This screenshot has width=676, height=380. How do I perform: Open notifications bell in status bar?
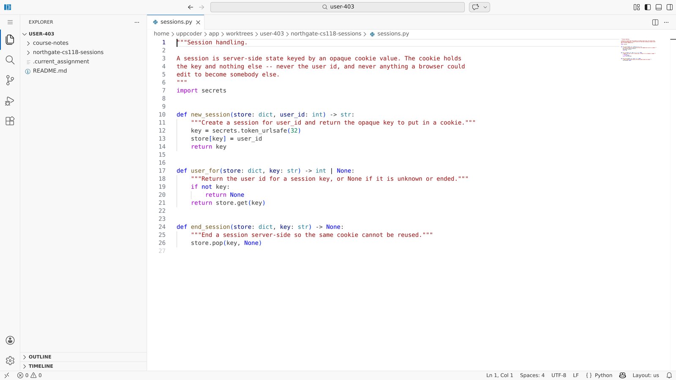pyautogui.click(x=669, y=375)
